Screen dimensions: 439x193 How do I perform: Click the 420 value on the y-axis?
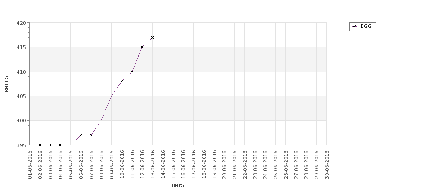[21, 23]
